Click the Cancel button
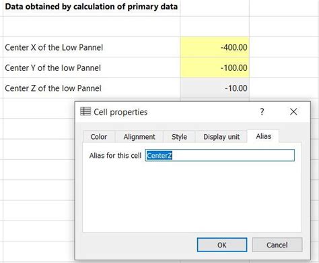 point(277,245)
